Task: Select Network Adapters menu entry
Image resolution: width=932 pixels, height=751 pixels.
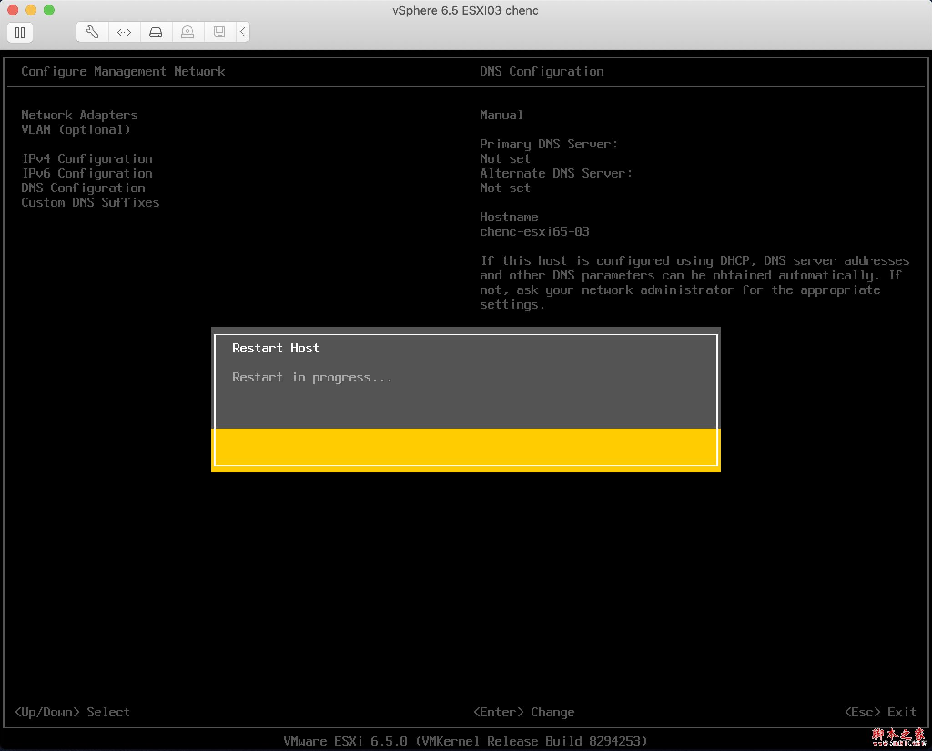Action: [x=79, y=115]
